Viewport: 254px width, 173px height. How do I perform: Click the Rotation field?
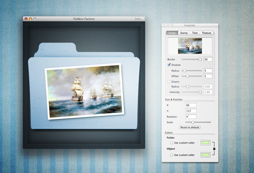point(191,117)
